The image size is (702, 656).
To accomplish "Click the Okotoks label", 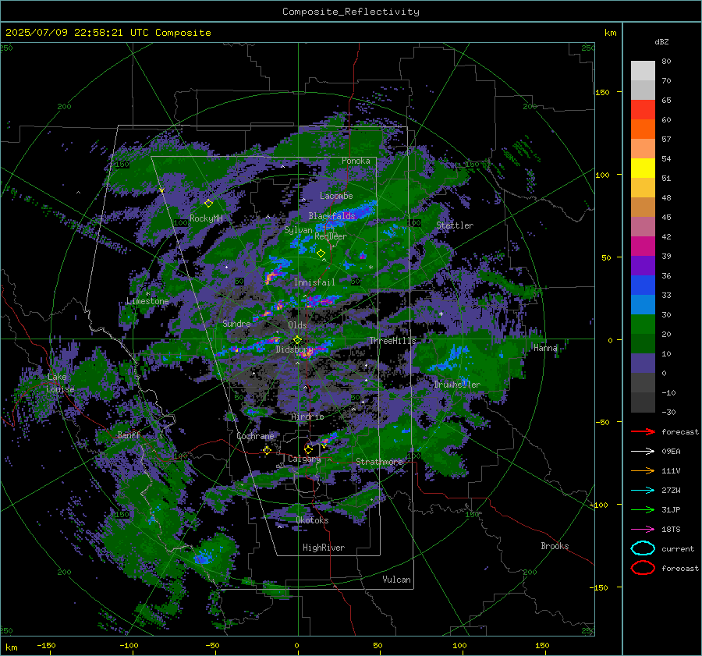I will pyautogui.click(x=312, y=520).
